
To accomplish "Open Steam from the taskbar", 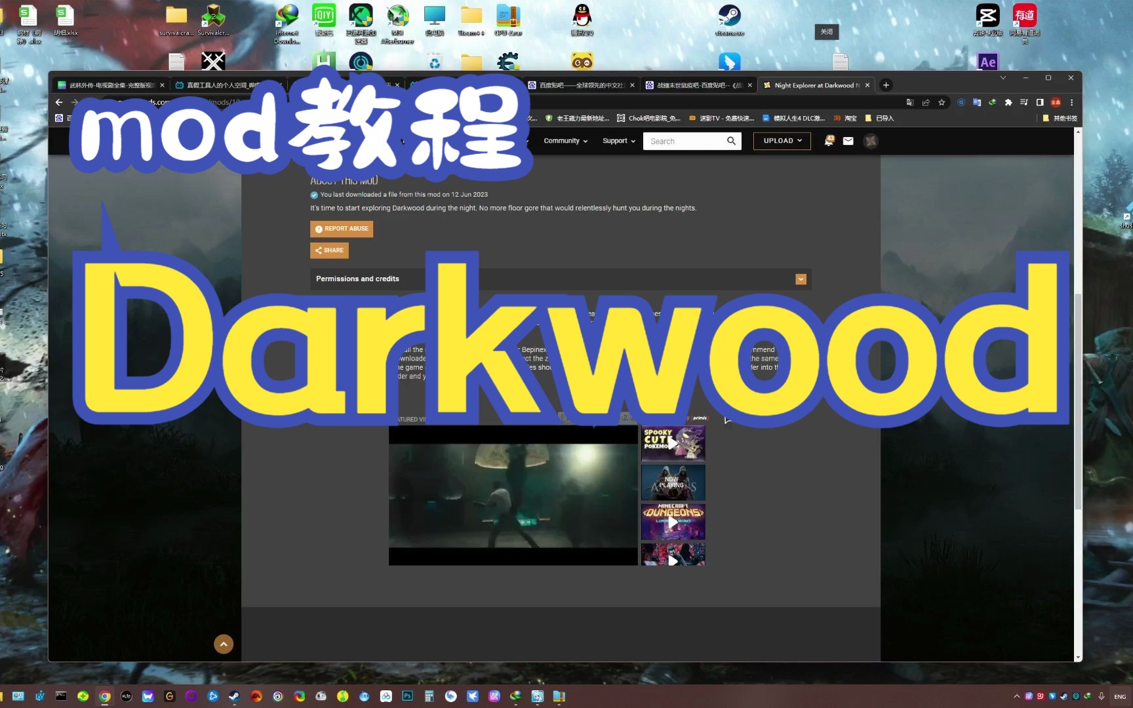I will click(234, 696).
